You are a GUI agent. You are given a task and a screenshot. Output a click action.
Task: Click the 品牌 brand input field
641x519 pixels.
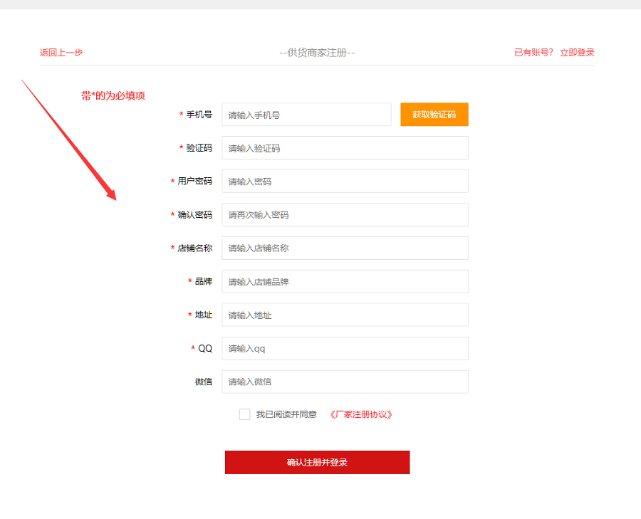click(345, 281)
